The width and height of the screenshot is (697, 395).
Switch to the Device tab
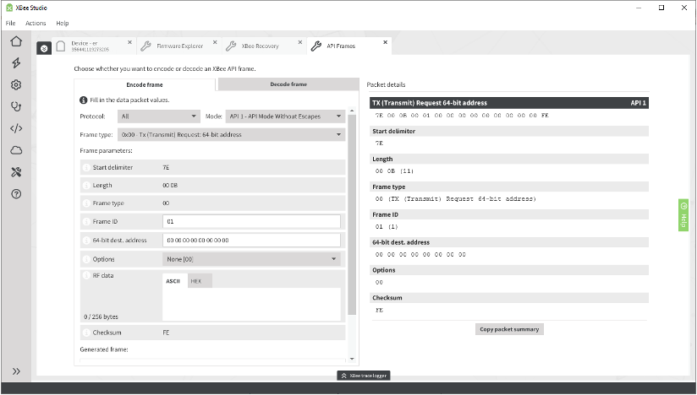point(94,46)
